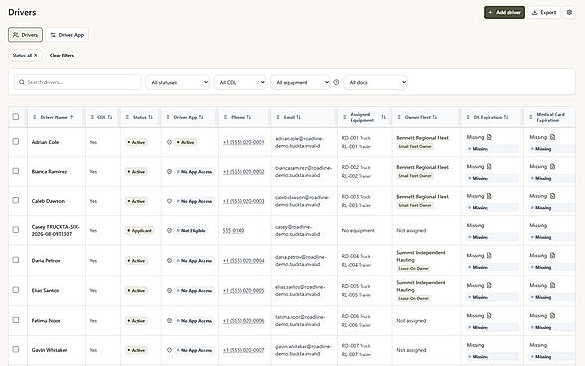
Task: Sort by Status column header
Action: coord(143,117)
